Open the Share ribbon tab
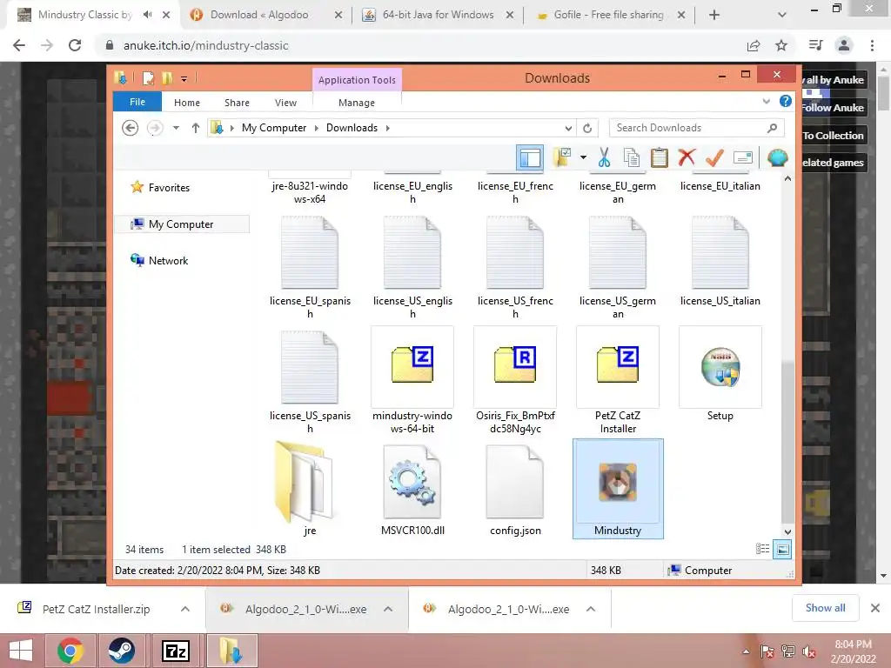The image size is (891, 668). tap(237, 103)
